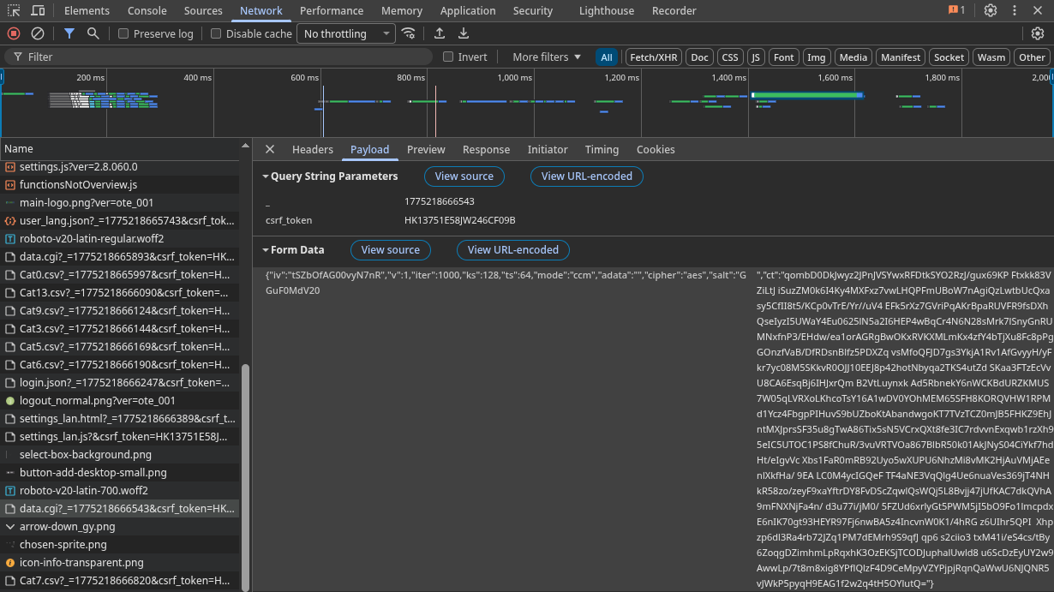The width and height of the screenshot is (1054, 592).
Task: Clear the network requests list
Action: 37,33
